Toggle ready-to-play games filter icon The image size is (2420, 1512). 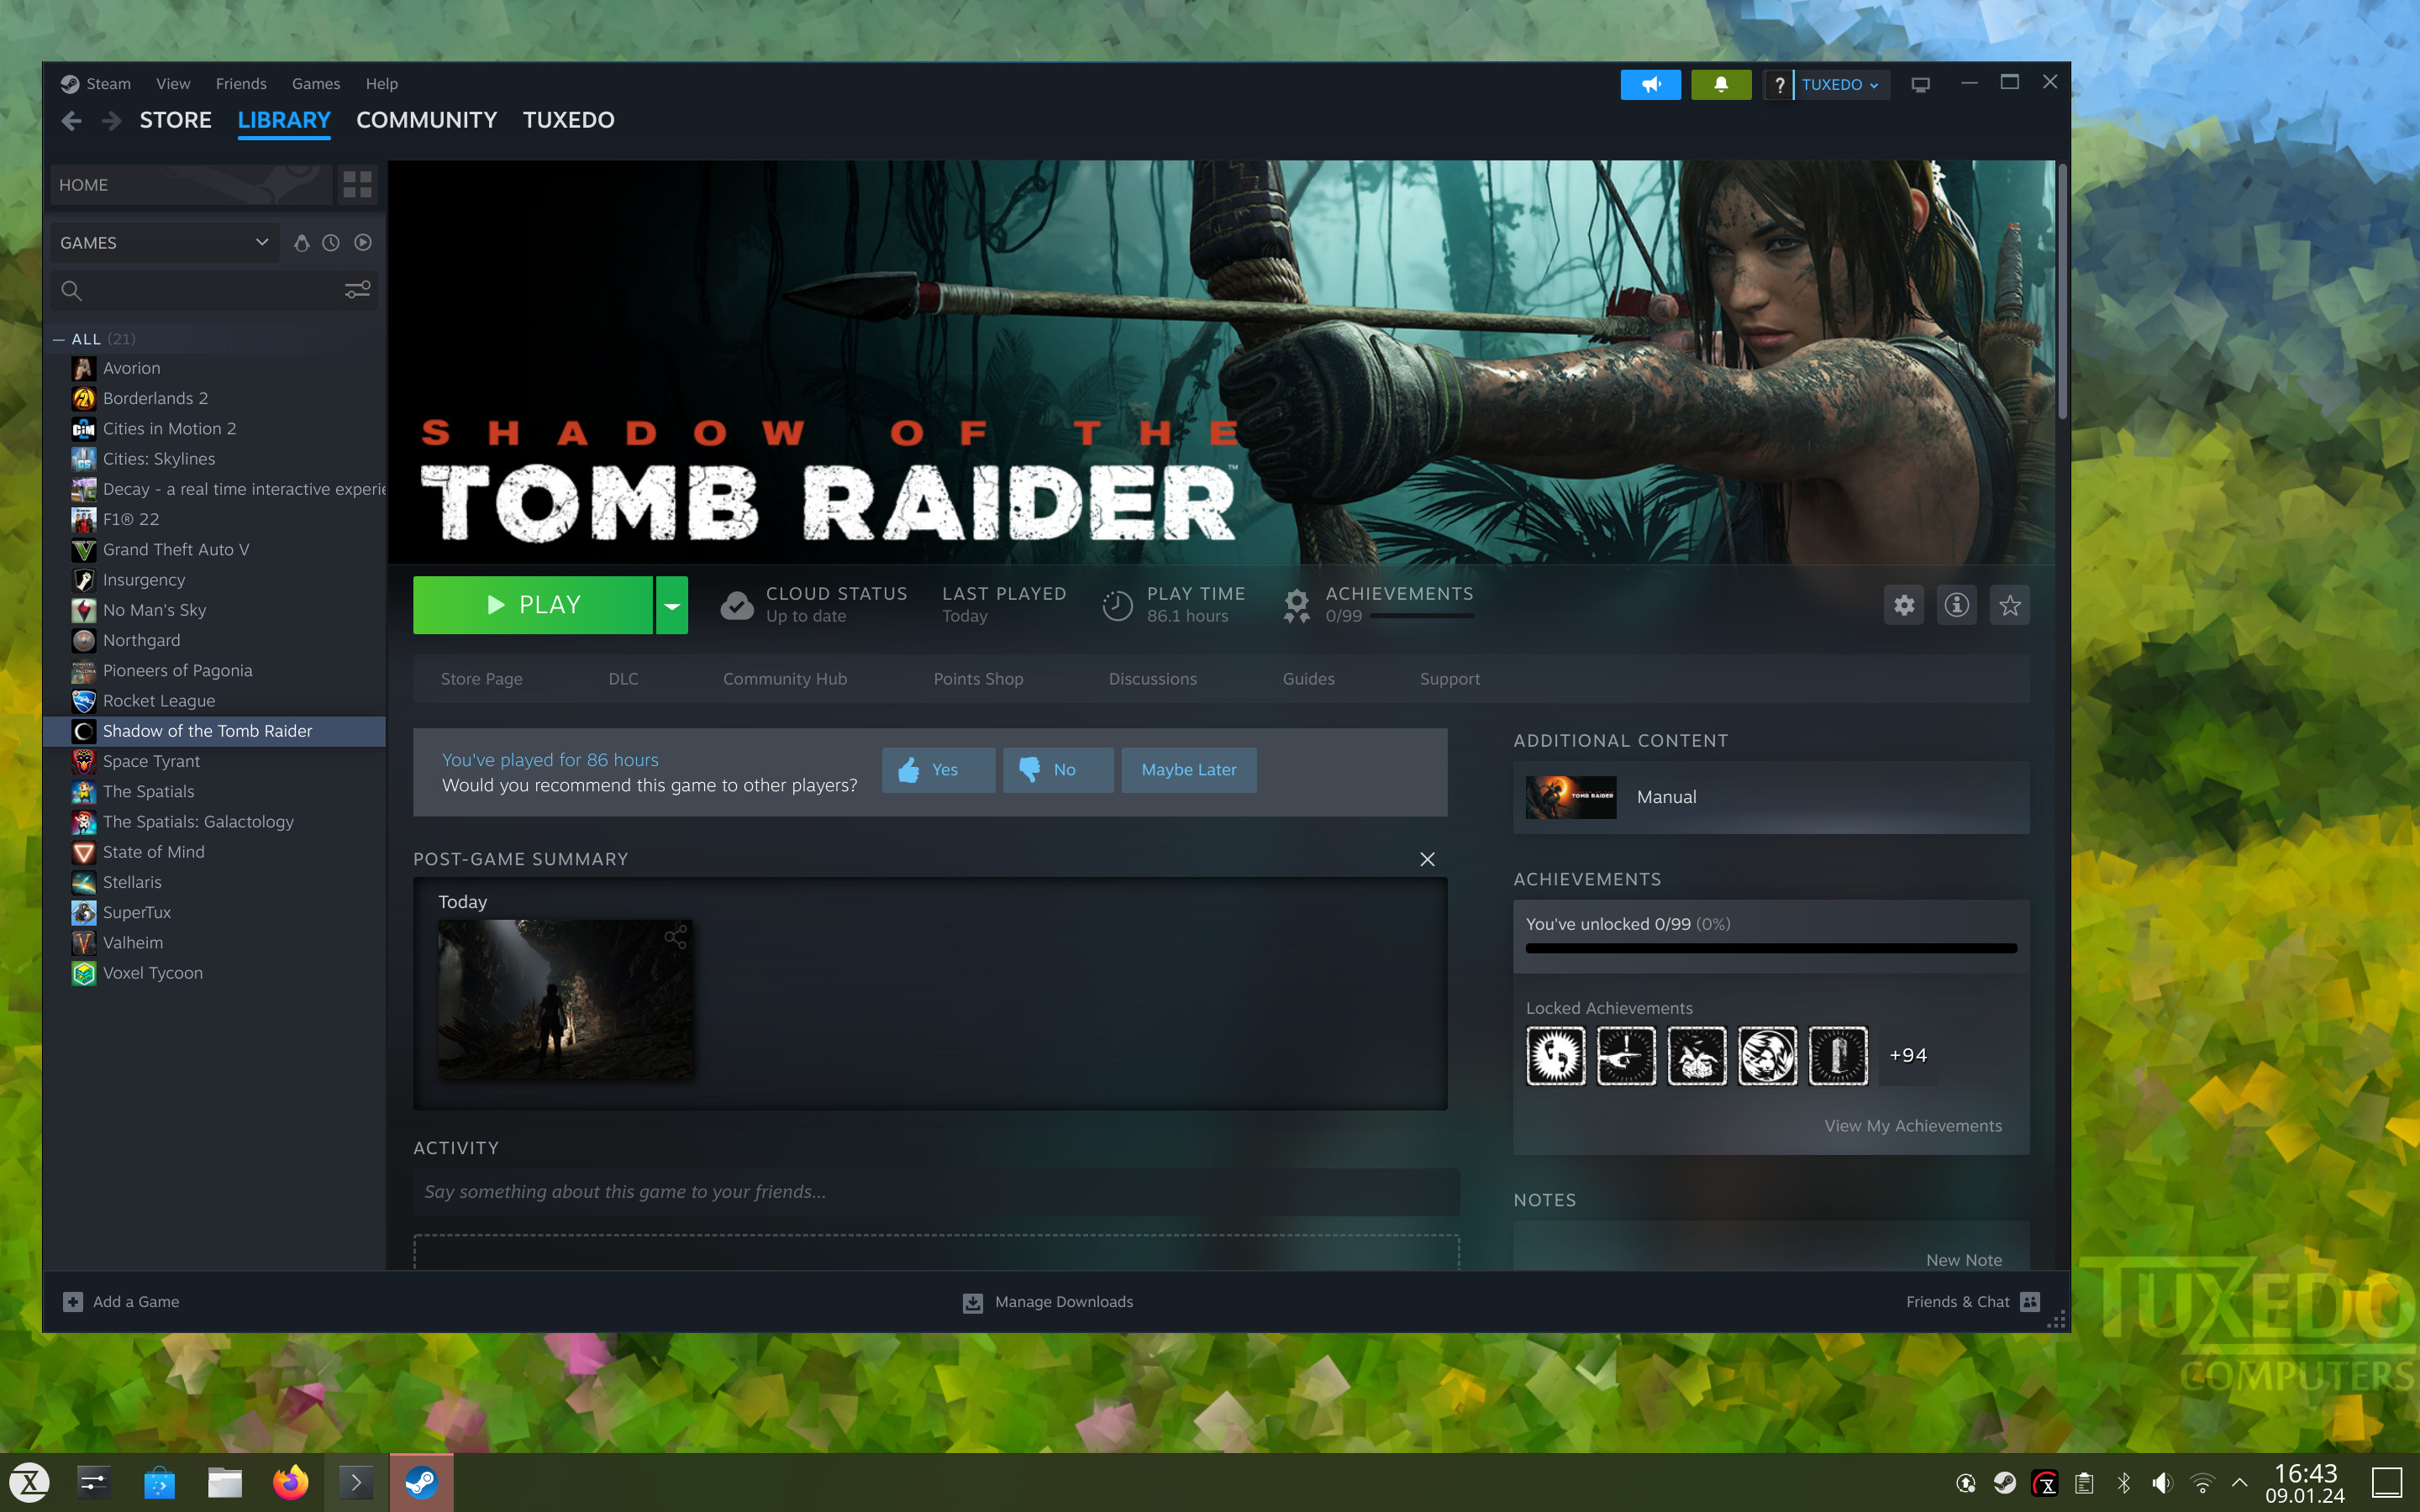363,242
